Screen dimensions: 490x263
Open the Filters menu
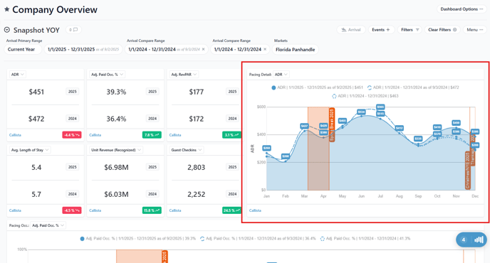[410, 30]
